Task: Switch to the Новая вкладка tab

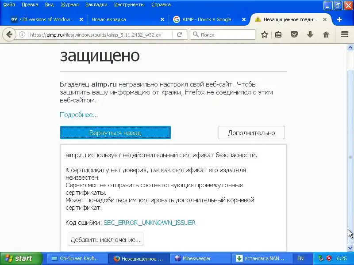Action: click(x=127, y=19)
